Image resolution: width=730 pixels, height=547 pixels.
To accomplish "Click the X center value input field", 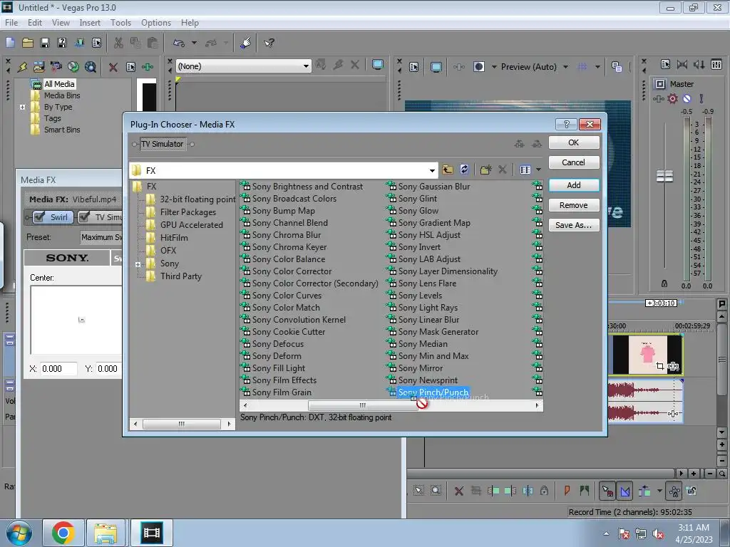I will [x=58, y=369].
